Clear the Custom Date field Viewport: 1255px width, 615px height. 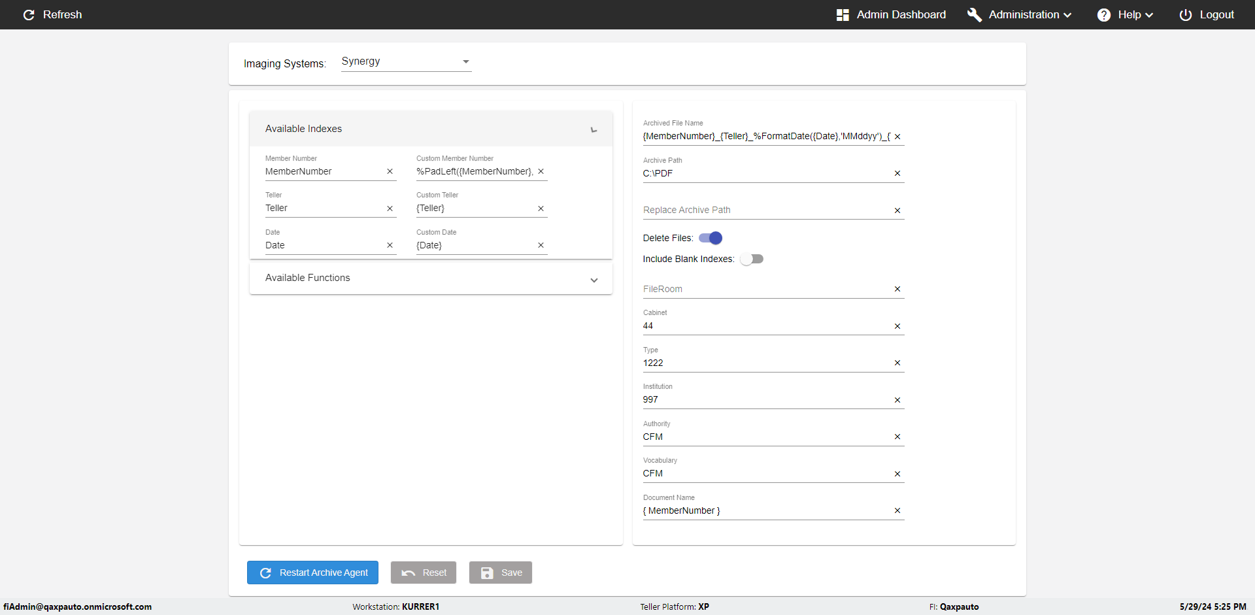click(541, 245)
